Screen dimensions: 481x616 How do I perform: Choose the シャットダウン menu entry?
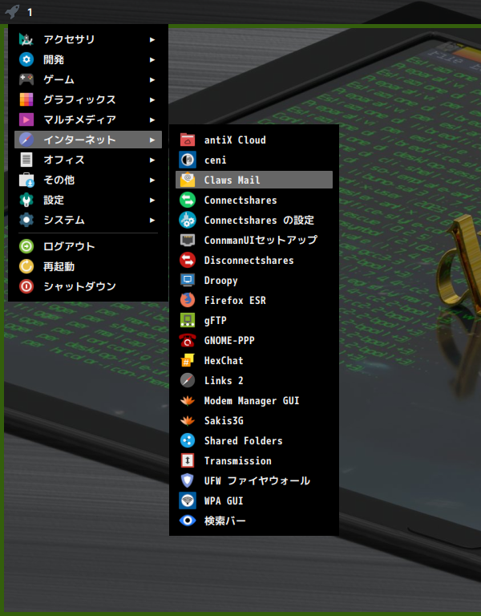(88, 286)
